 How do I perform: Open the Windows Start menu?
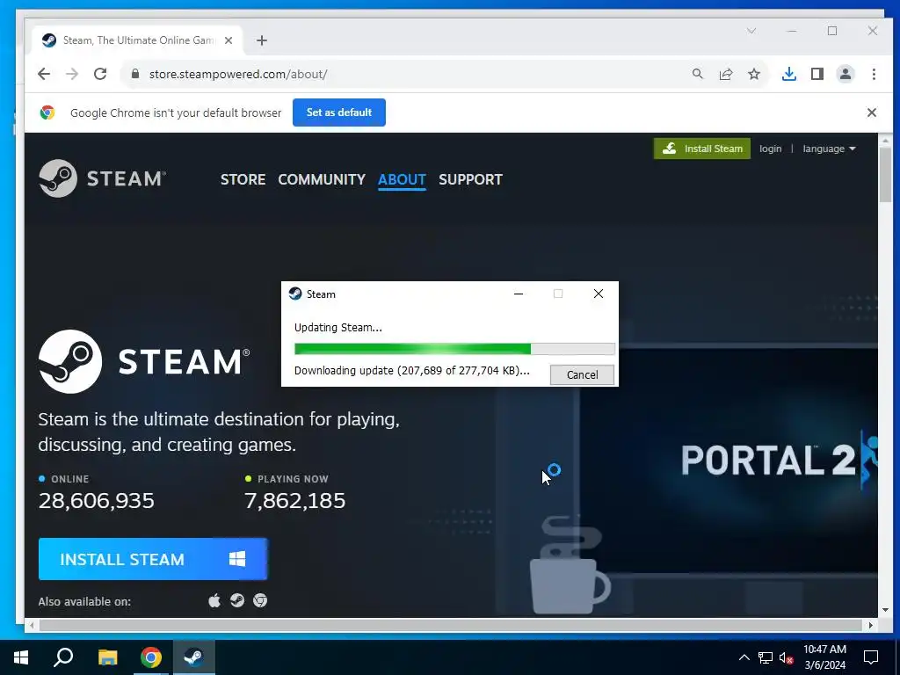(x=21, y=657)
